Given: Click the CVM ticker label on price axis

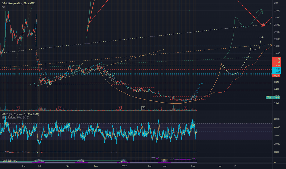Looking at the screenshot, I should pos(269,98).
